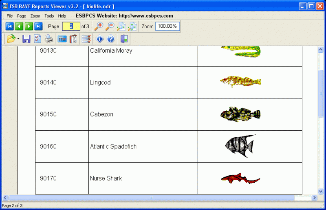Show the About info icon
The width and height of the screenshot is (326, 210).
(x=99, y=39)
